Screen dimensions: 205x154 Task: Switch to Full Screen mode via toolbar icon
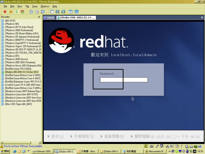(x=57, y=12)
